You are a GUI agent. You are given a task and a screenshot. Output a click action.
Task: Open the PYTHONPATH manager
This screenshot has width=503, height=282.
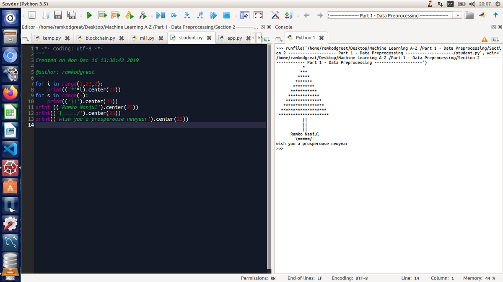(x=289, y=15)
